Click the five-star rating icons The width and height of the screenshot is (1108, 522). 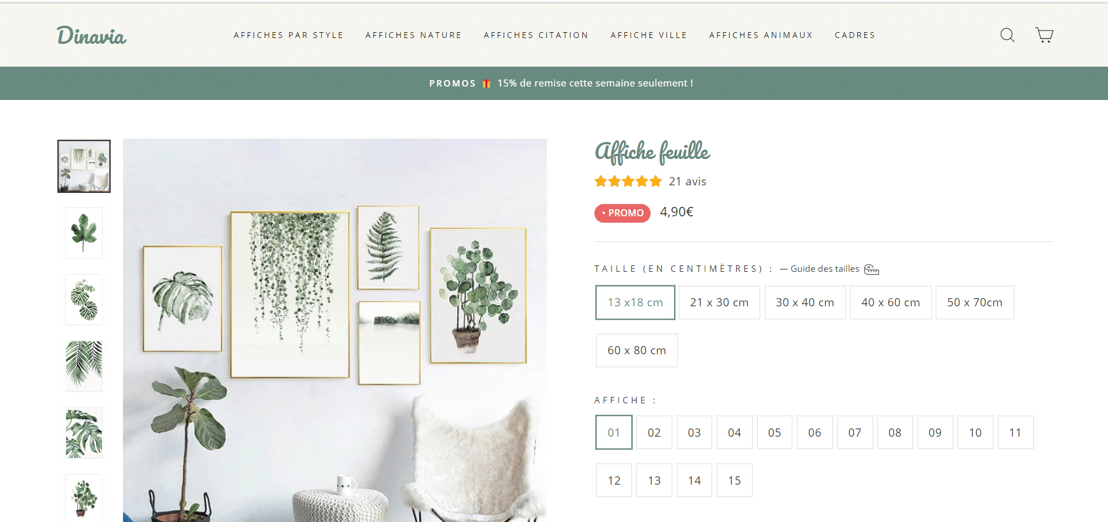click(x=628, y=181)
